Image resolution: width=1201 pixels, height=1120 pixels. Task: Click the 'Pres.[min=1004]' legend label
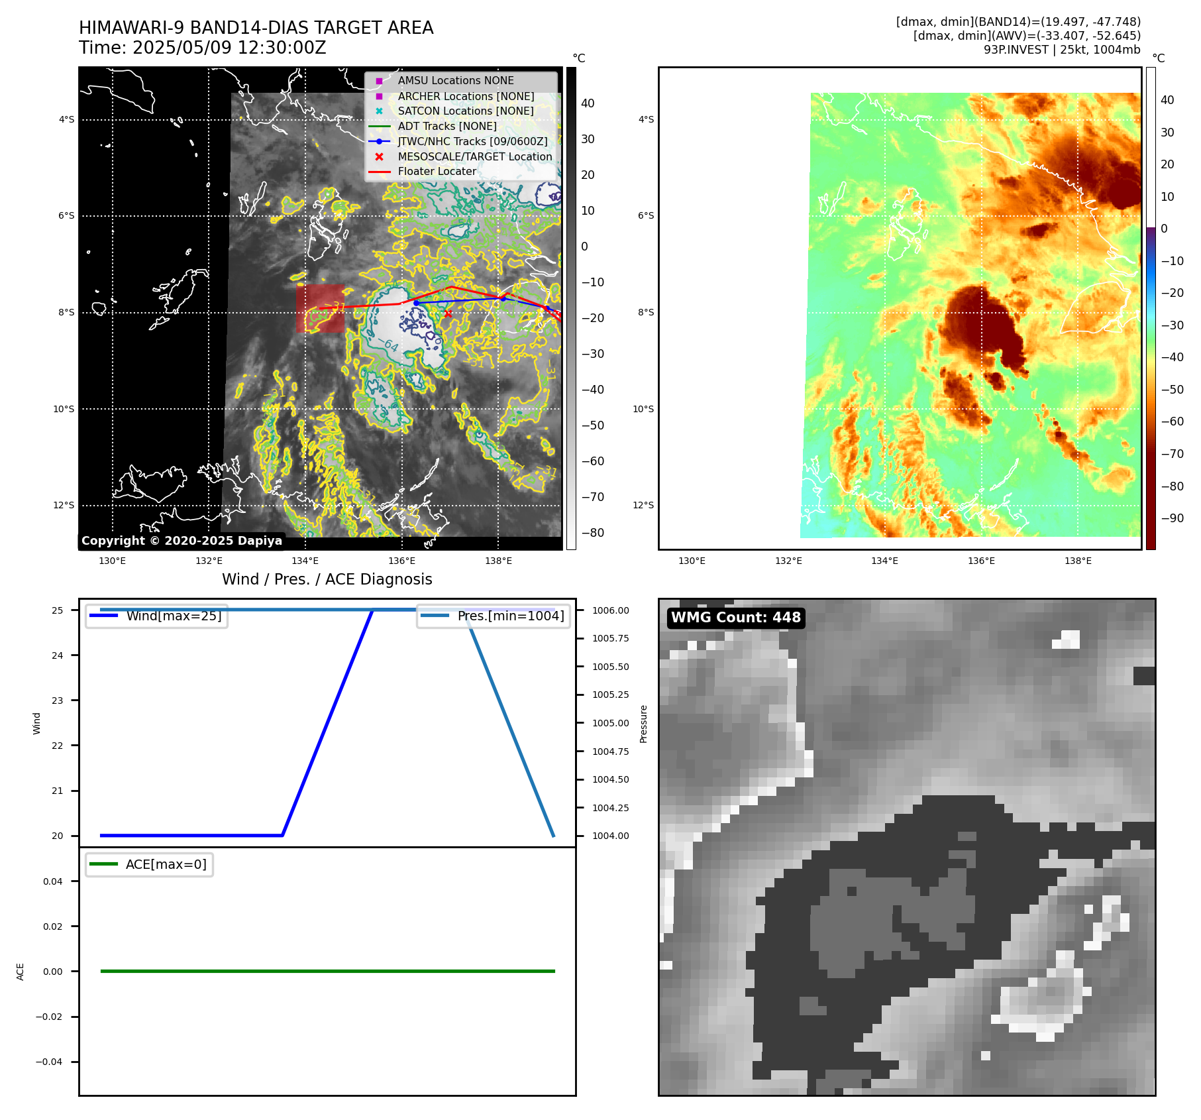point(511,616)
